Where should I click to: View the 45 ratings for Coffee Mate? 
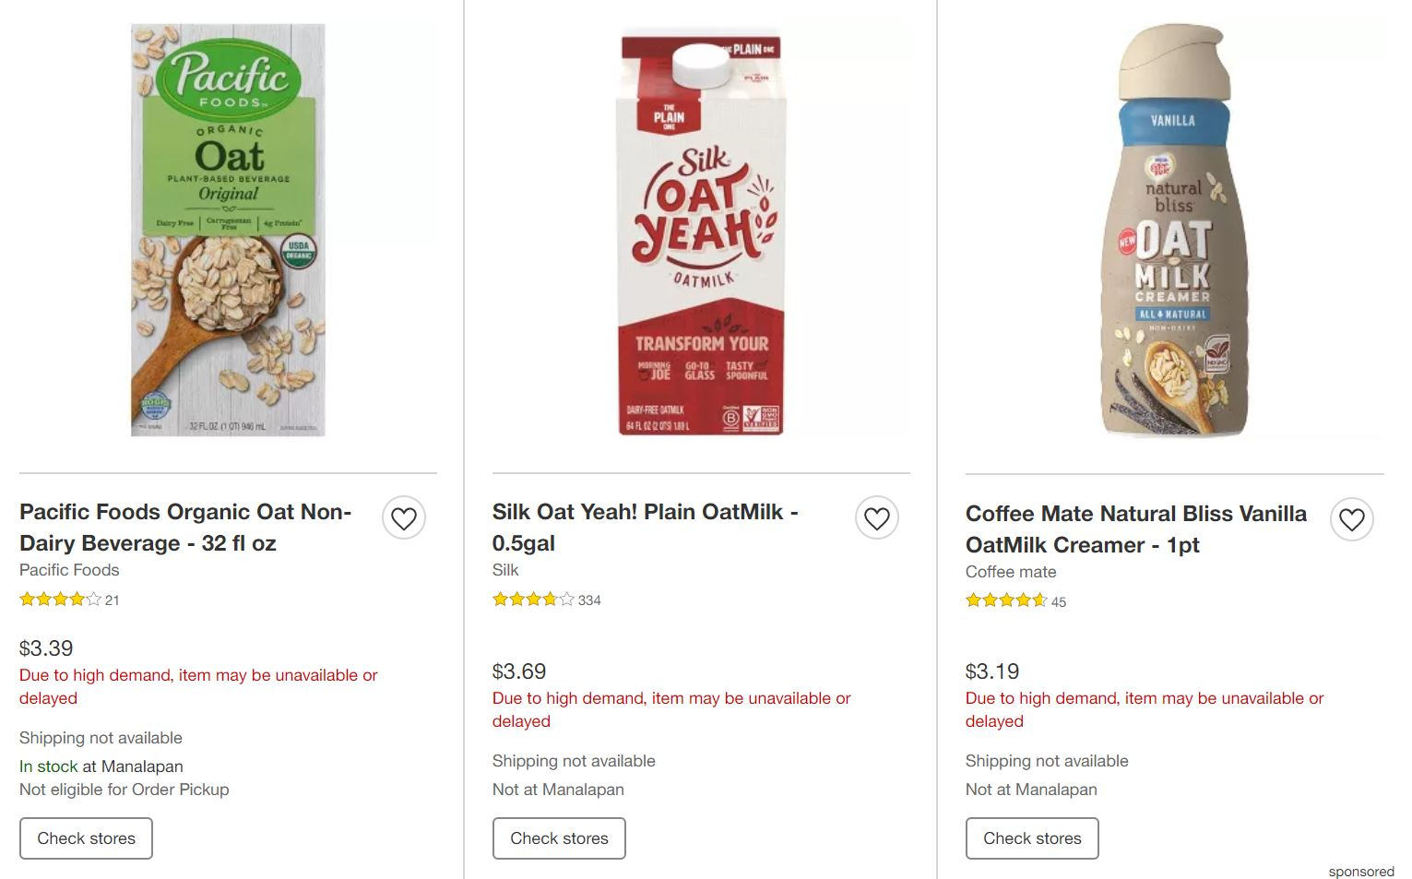(x=1015, y=601)
